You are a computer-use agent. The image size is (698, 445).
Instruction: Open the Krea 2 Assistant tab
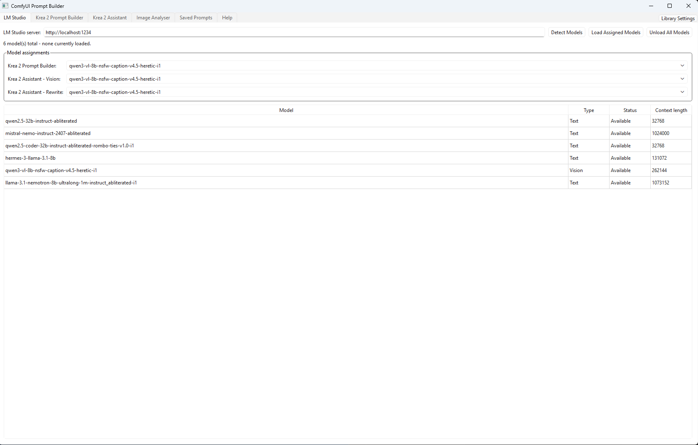pos(110,18)
